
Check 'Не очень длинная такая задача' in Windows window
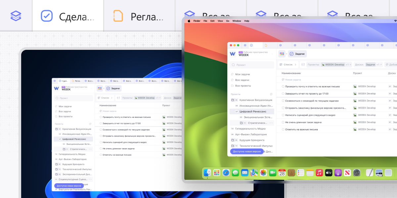[101, 148]
